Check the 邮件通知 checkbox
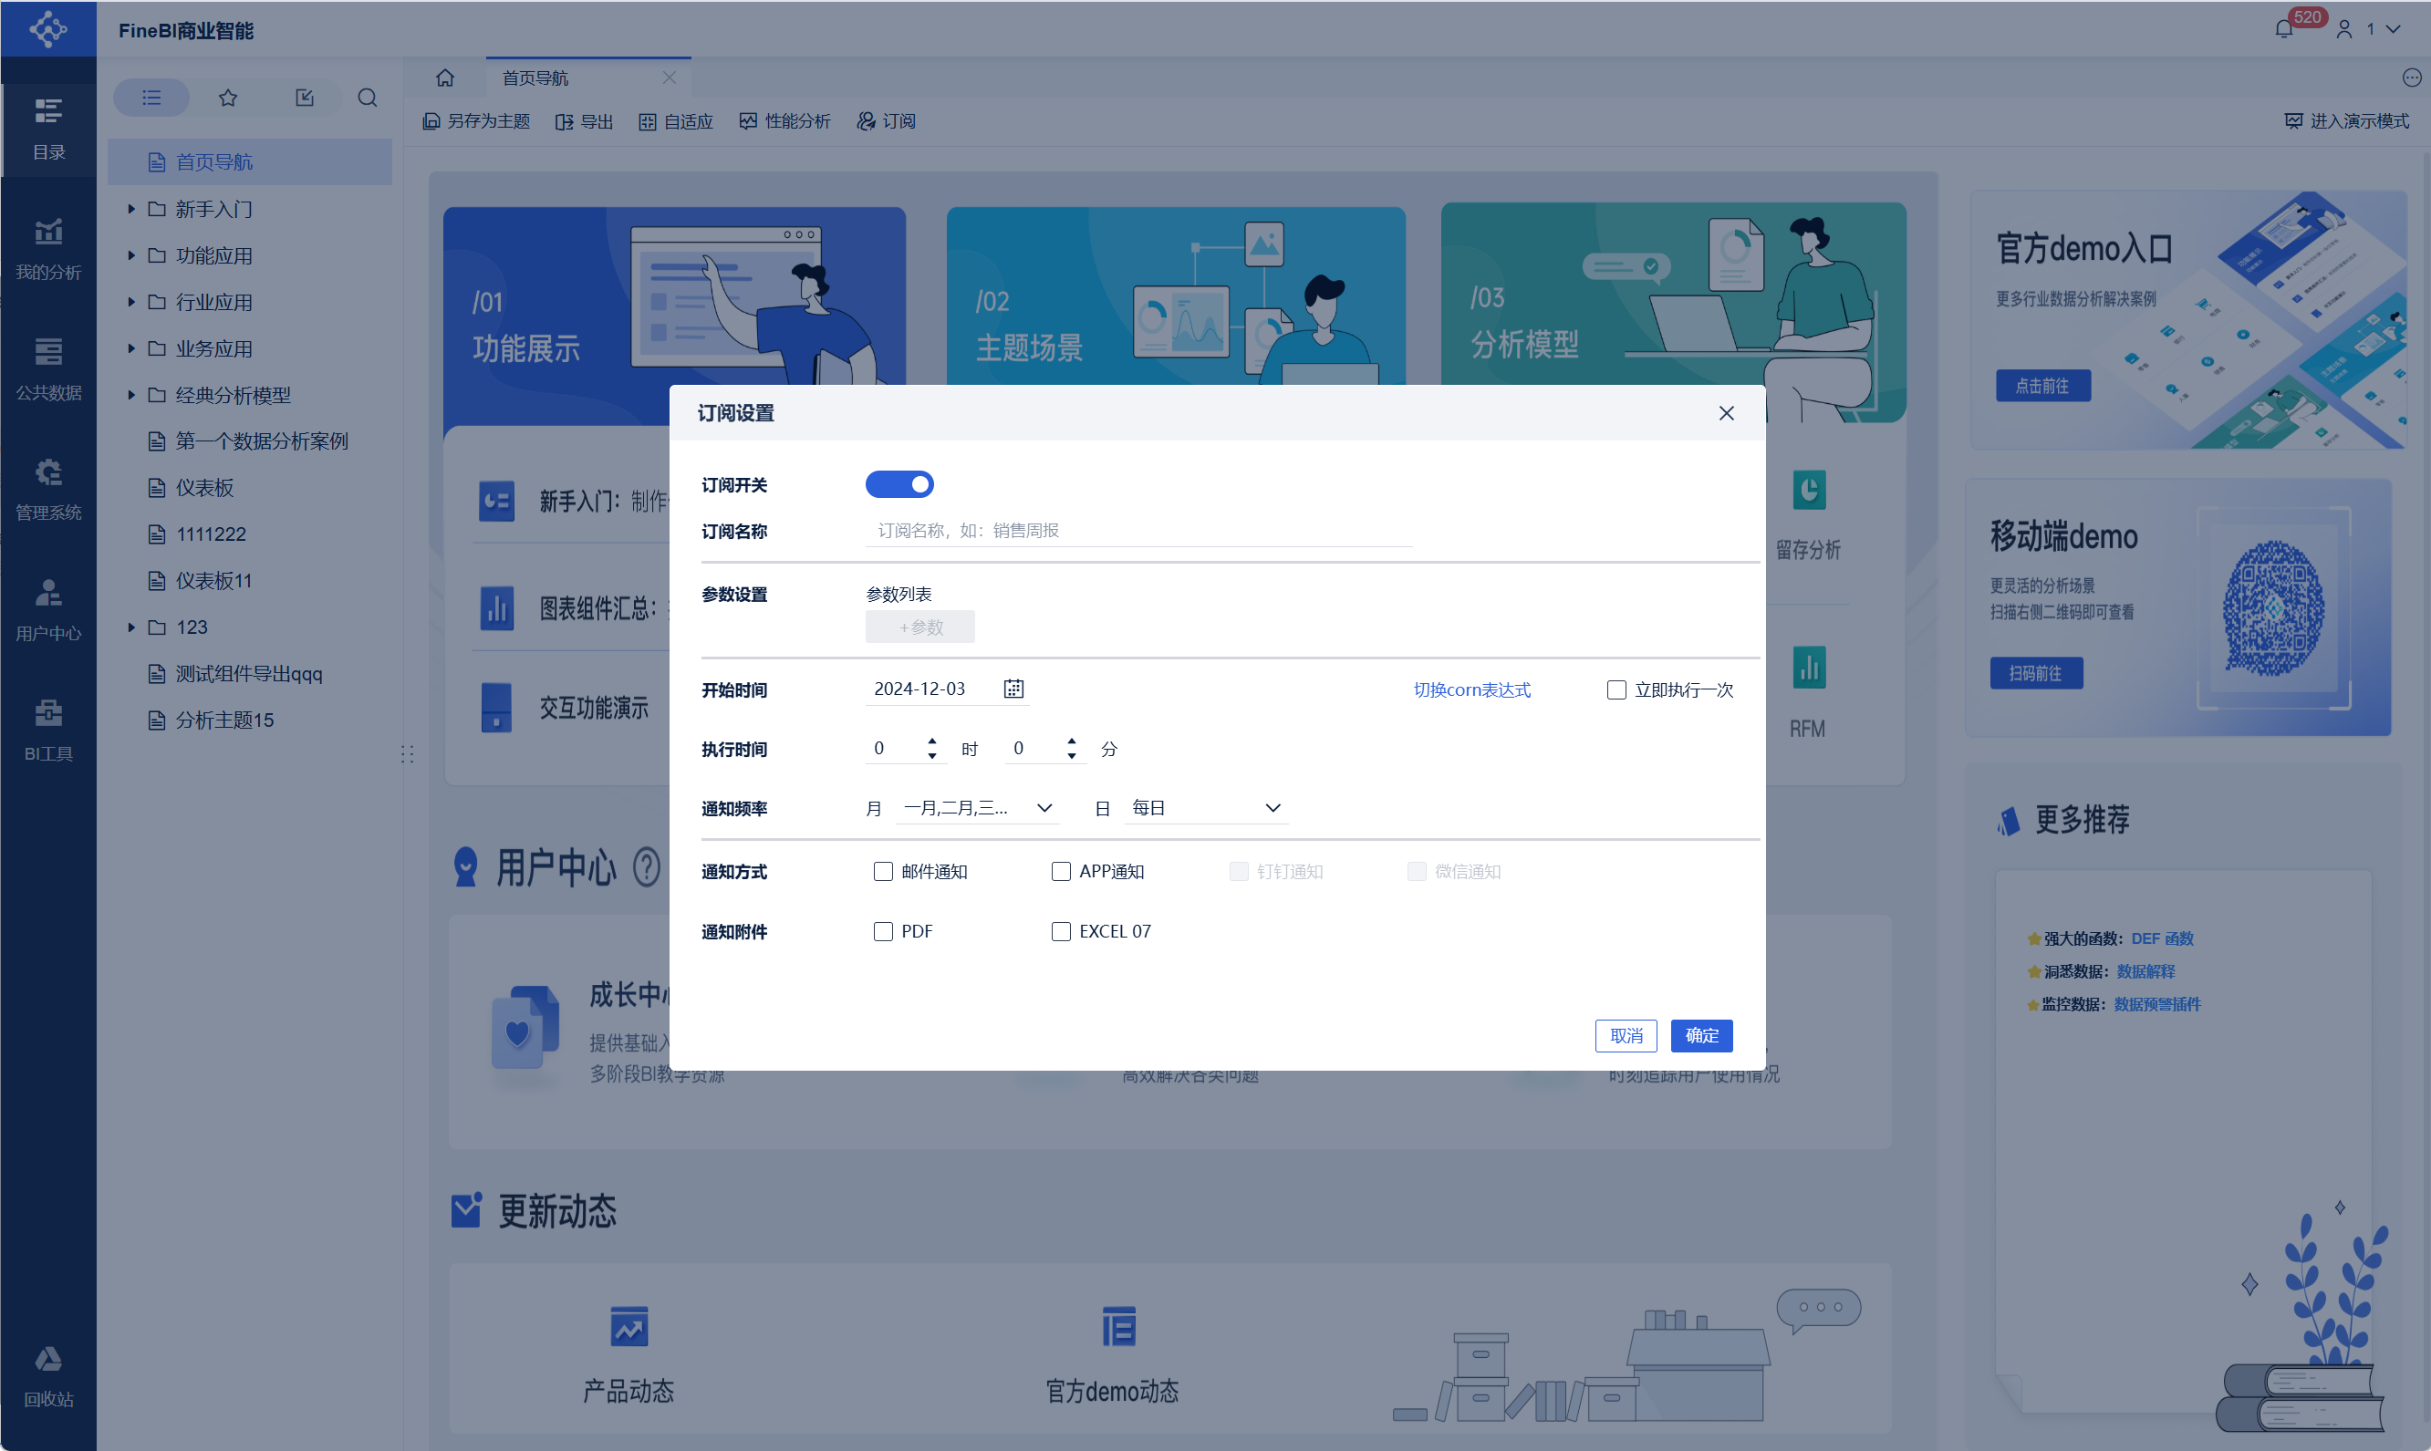 point(883,871)
